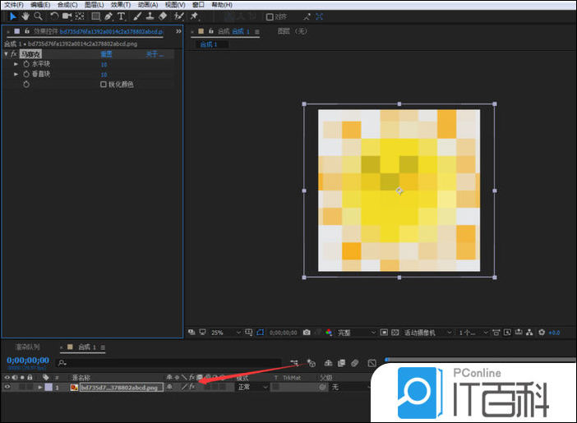
Task: Click the 水平块 value of 10
Action: (104, 64)
